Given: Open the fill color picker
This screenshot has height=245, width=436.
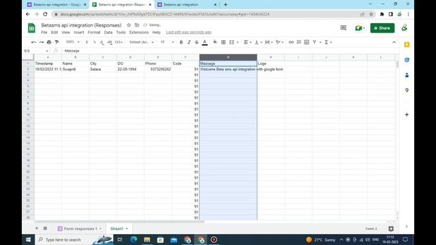Looking at the screenshot, I should point(215,42).
